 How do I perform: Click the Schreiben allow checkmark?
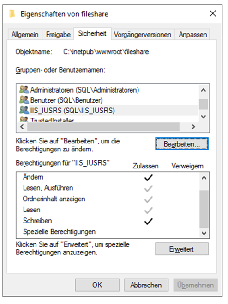(149, 221)
